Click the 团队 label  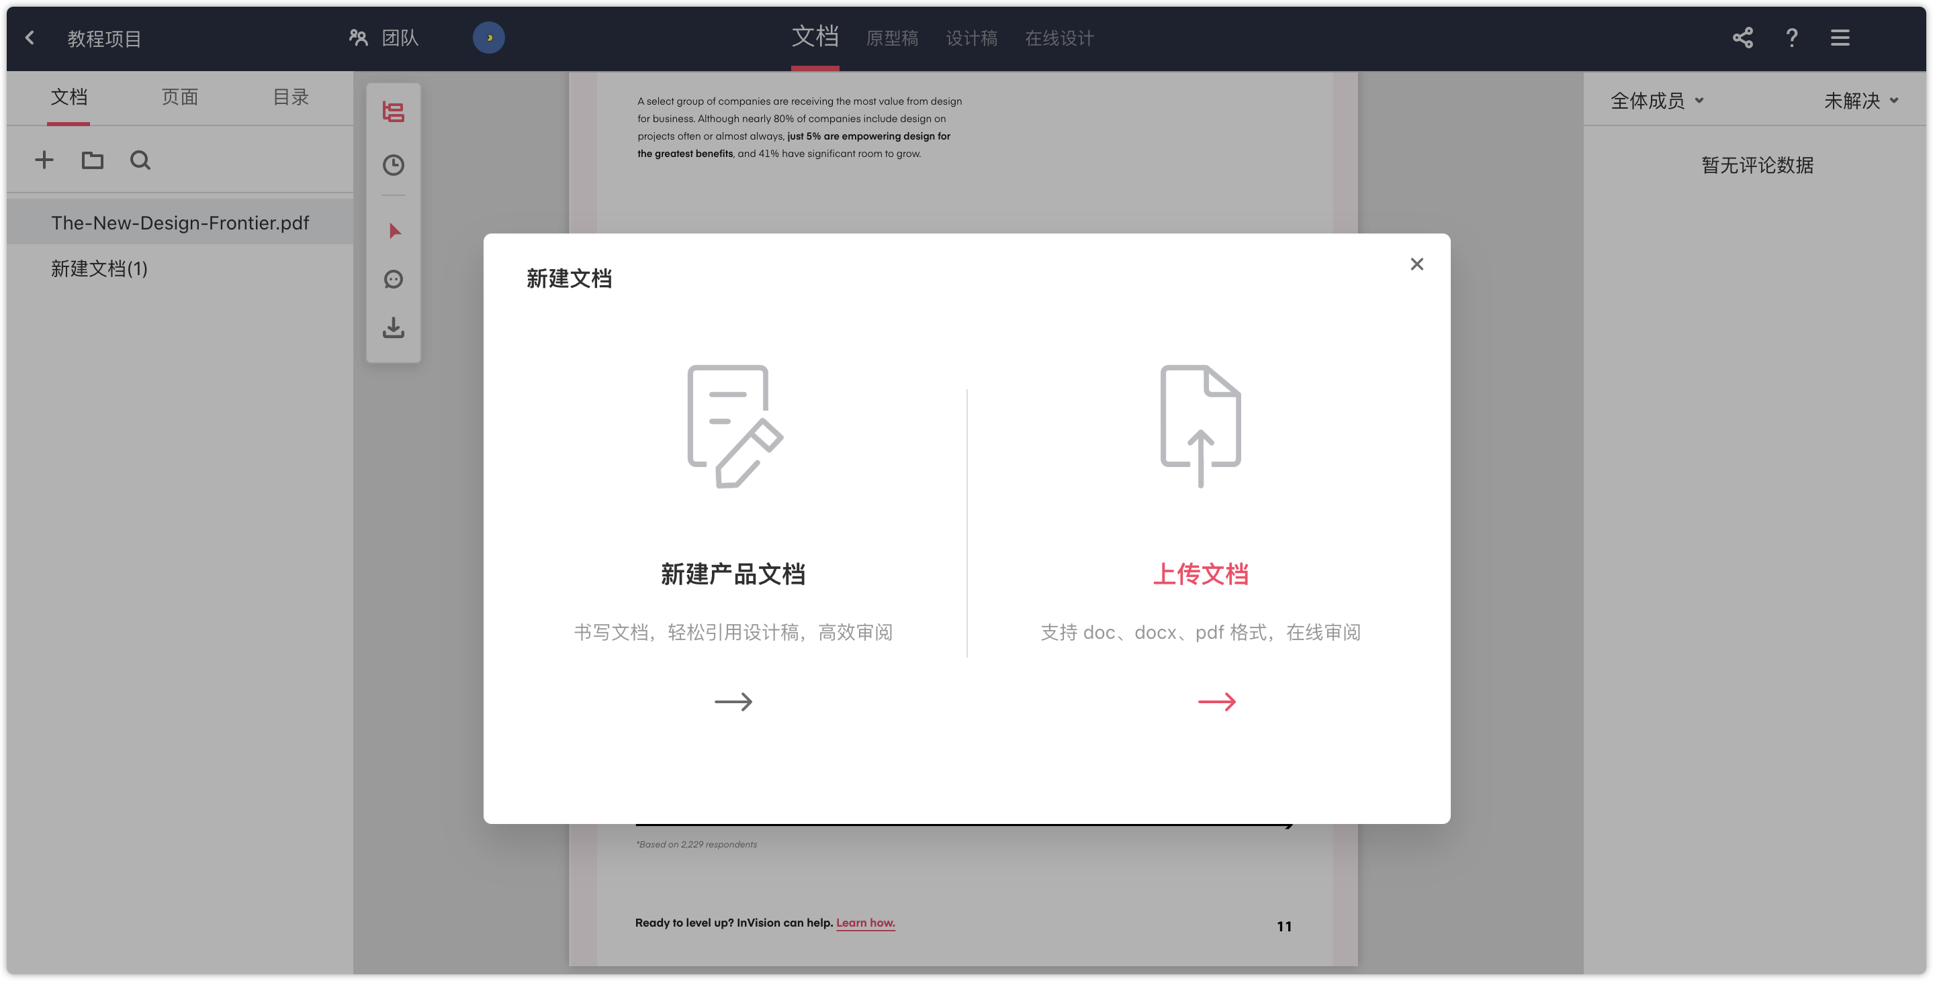click(400, 38)
